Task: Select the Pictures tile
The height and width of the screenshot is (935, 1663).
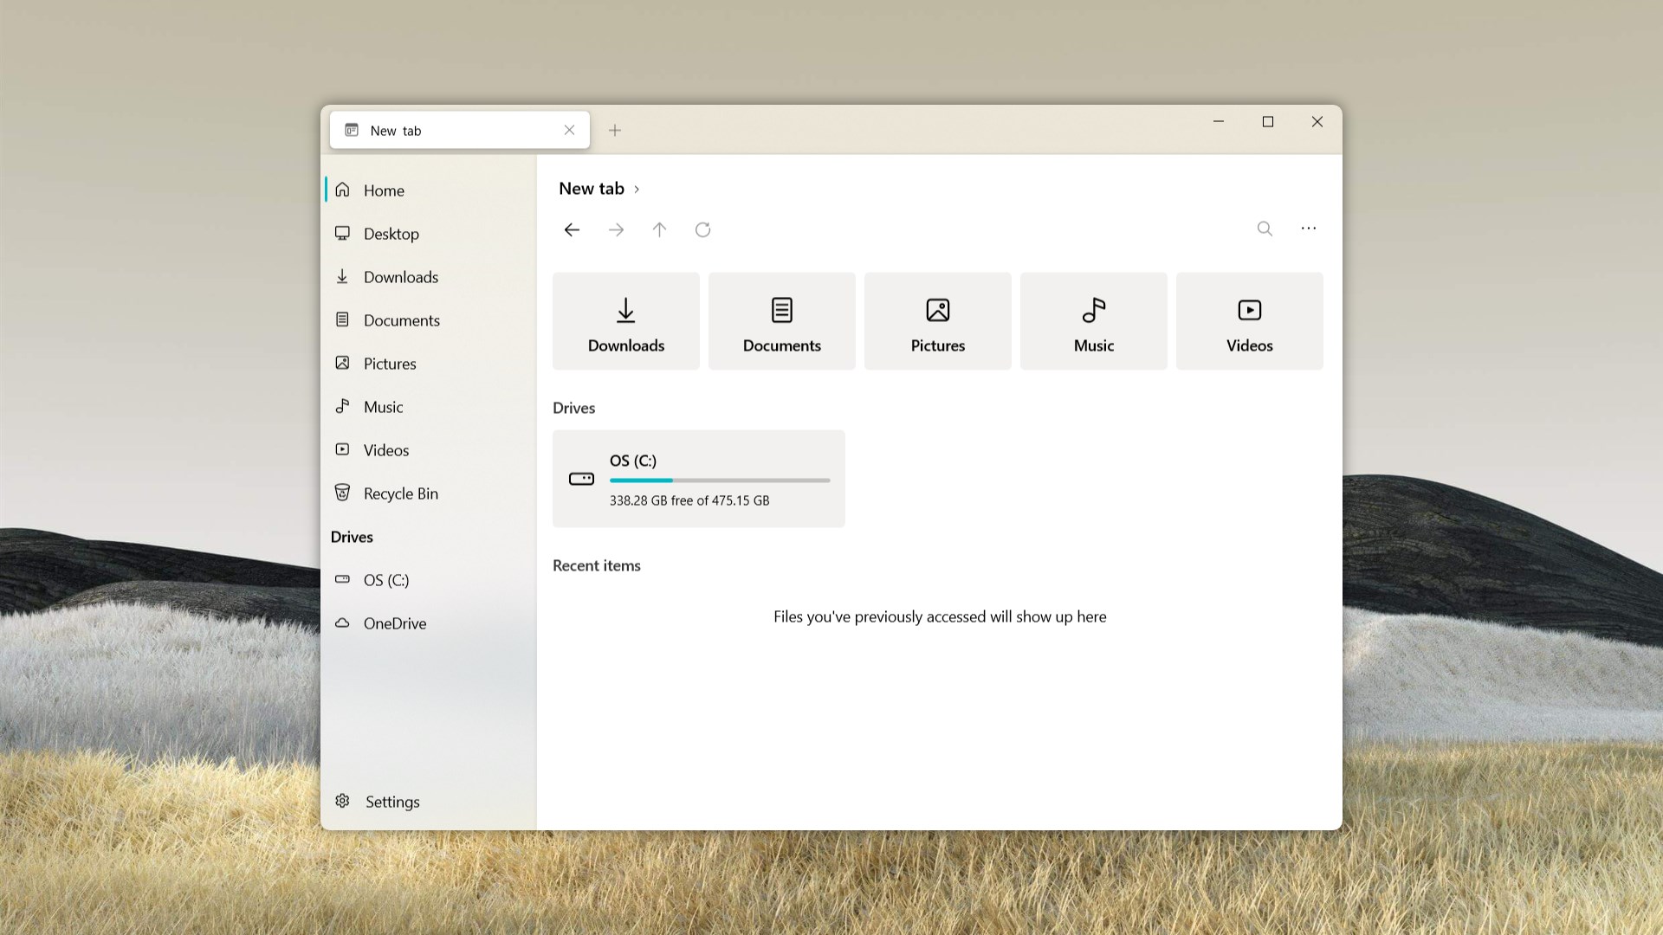Action: [937, 320]
